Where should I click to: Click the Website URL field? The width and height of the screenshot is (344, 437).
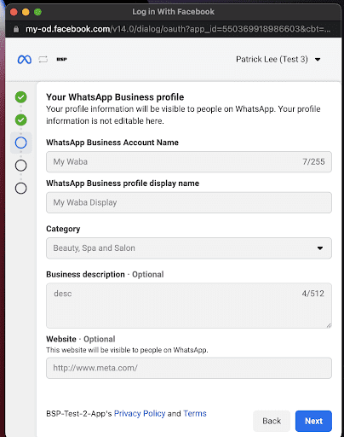click(x=189, y=368)
